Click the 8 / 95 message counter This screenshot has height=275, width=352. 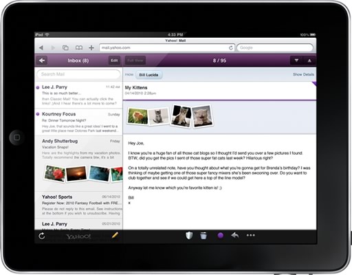(219, 60)
